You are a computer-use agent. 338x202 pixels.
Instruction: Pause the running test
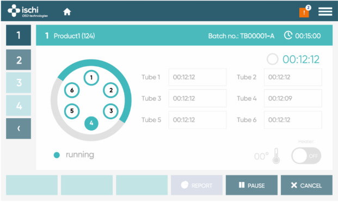(x=251, y=185)
